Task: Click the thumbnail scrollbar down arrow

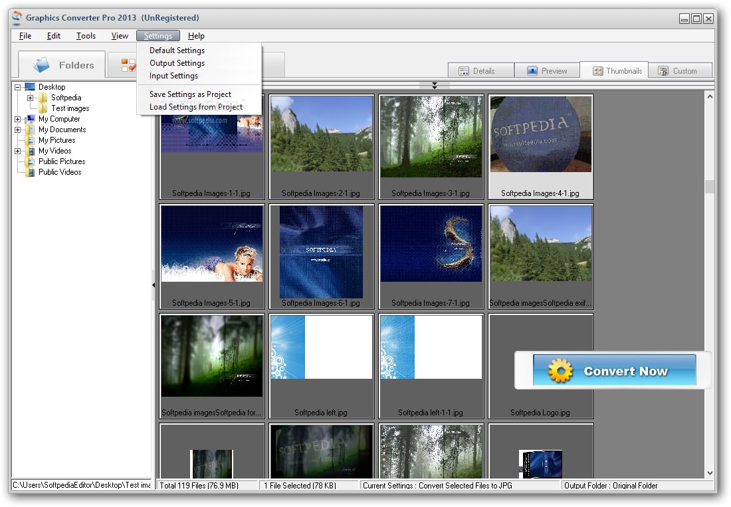Action: [710, 473]
